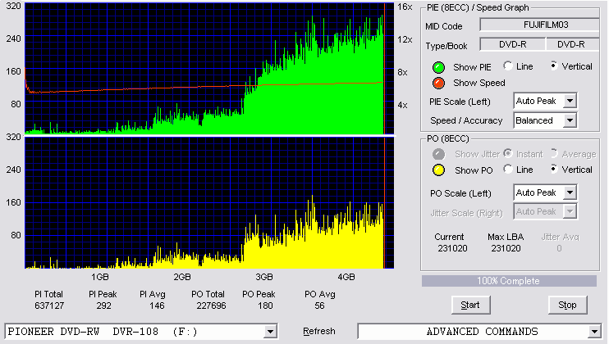Open the ADVANCED COMMANDS dropdown
Viewport: 609px width, 344px height.
tap(479, 332)
